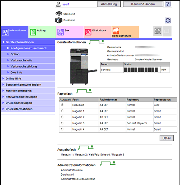Screen dimensions: 180x185
Task: Click the user1 username link
Action: pyautogui.click(x=66, y=4)
